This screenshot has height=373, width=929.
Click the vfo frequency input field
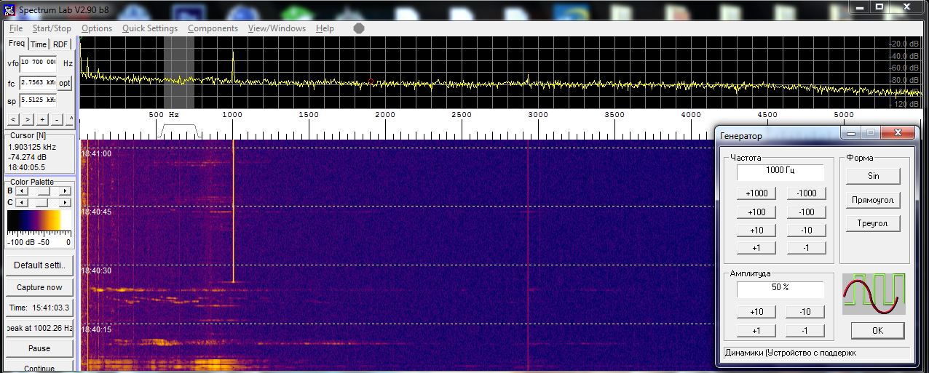pyautogui.click(x=39, y=63)
